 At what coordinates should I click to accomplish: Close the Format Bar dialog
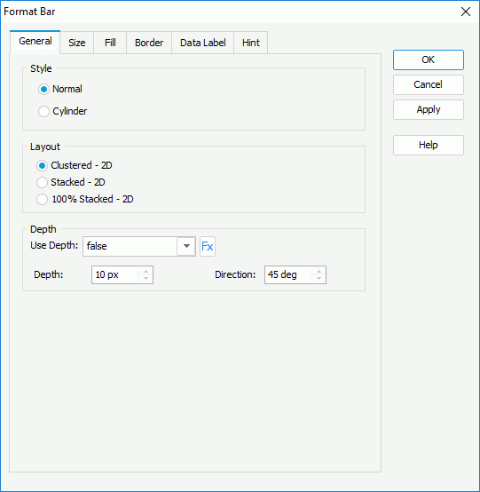[466, 12]
